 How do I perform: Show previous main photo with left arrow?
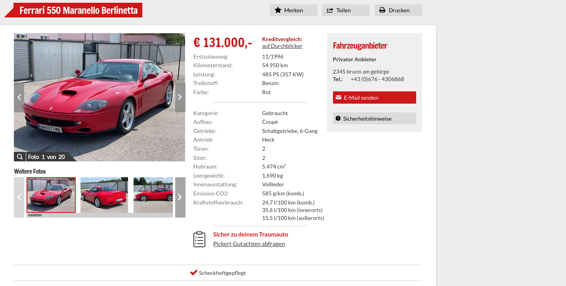pyautogui.click(x=19, y=97)
